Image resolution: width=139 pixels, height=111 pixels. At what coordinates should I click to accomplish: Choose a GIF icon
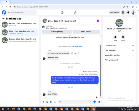(x=55, y=102)
